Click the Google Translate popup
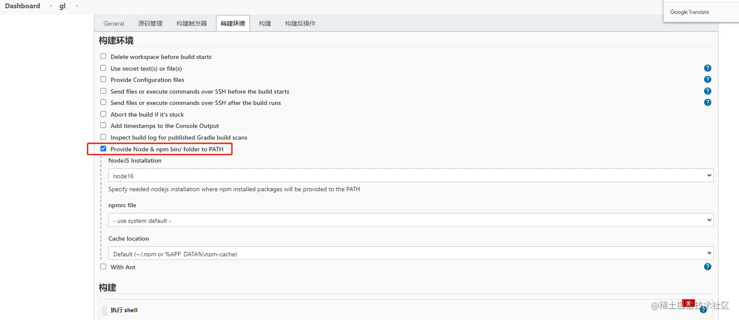 [x=701, y=11]
